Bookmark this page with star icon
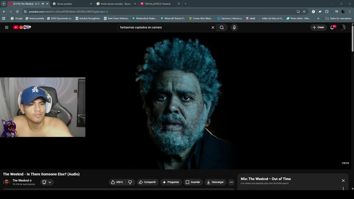The width and height of the screenshot is (354, 199). point(304,12)
